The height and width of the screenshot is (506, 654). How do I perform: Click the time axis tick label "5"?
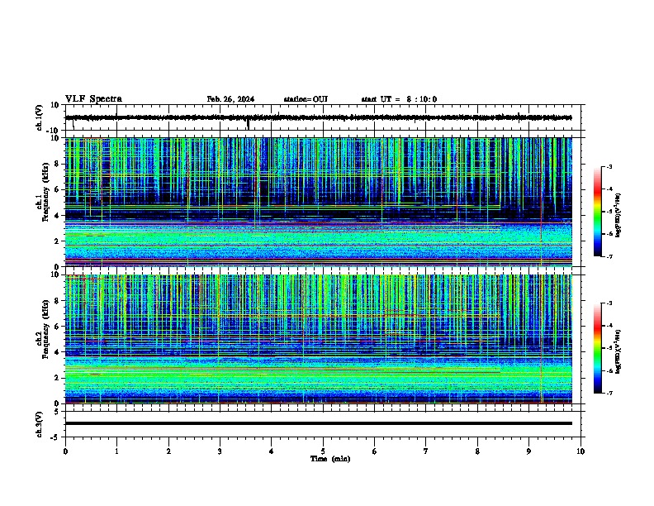click(323, 451)
